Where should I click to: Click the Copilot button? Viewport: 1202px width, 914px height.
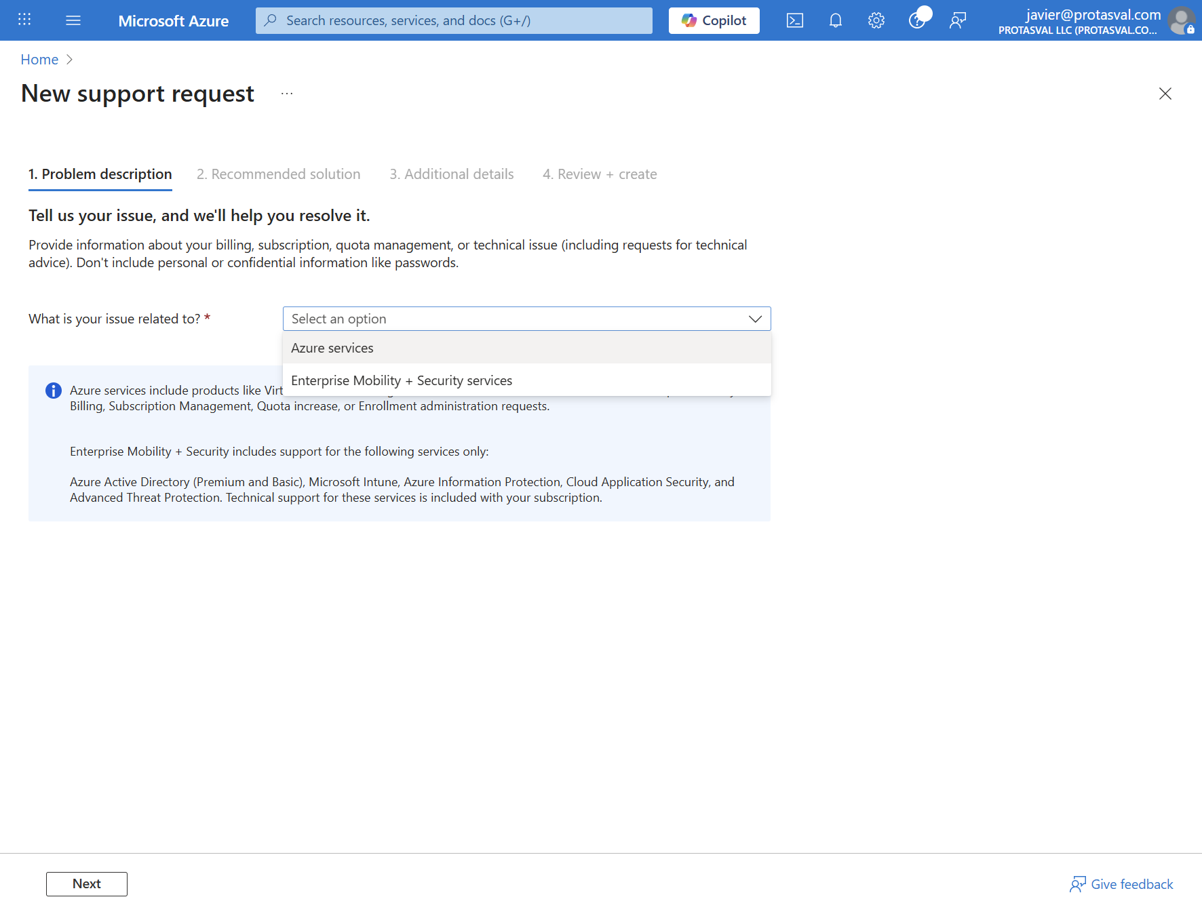pos(714,20)
